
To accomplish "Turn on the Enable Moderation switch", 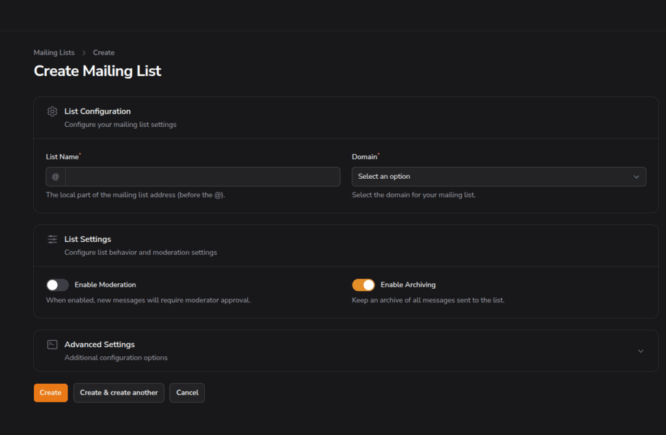I will coord(57,285).
